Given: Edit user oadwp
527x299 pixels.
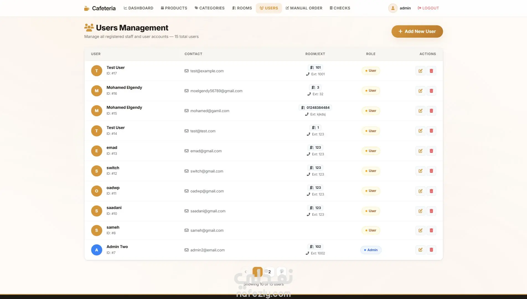Looking at the screenshot, I should [x=420, y=191].
